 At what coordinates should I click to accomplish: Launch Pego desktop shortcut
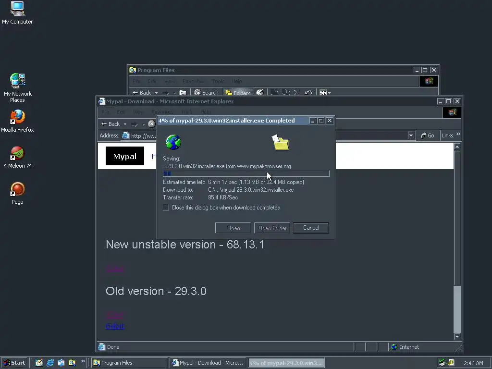point(17,193)
